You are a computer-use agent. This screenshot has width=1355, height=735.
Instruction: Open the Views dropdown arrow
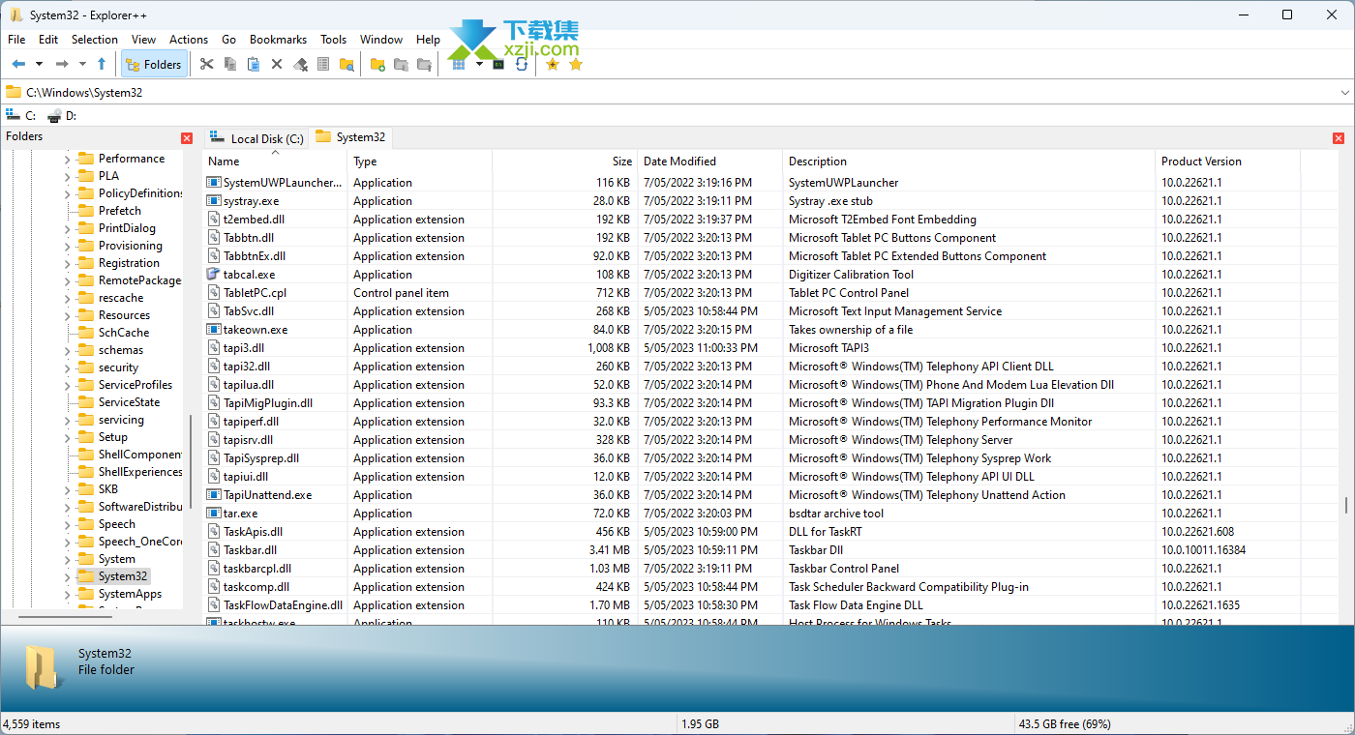(x=479, y=64)
